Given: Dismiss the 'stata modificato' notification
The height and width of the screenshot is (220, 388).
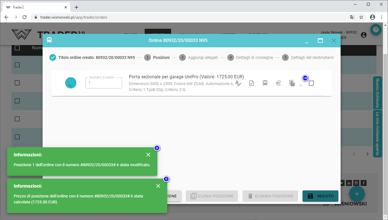Looking at the screenshot, I should click(x=148, y=155).
